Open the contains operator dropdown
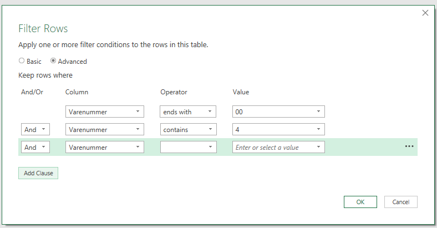 pos(188,129)
